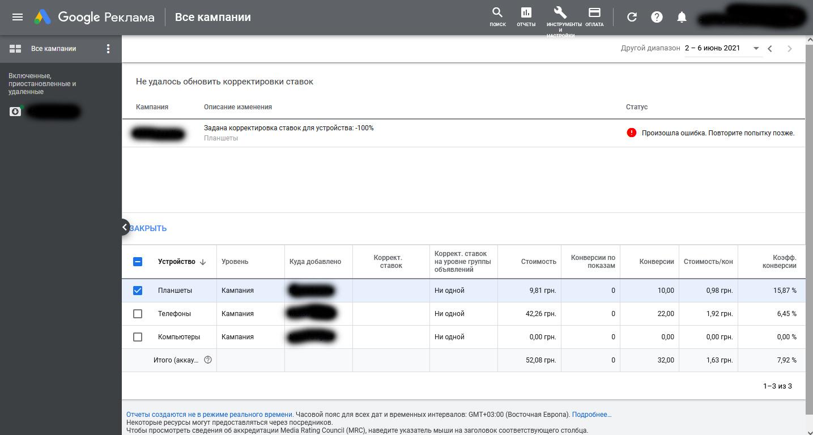
Task: Click the Планшеты device name in table
Action: [175, 291]
